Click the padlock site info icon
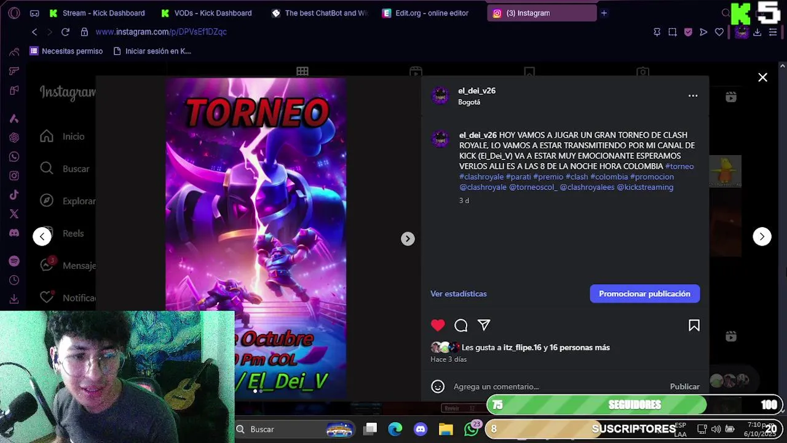This screenshot has width=787, height=443. 84,32
